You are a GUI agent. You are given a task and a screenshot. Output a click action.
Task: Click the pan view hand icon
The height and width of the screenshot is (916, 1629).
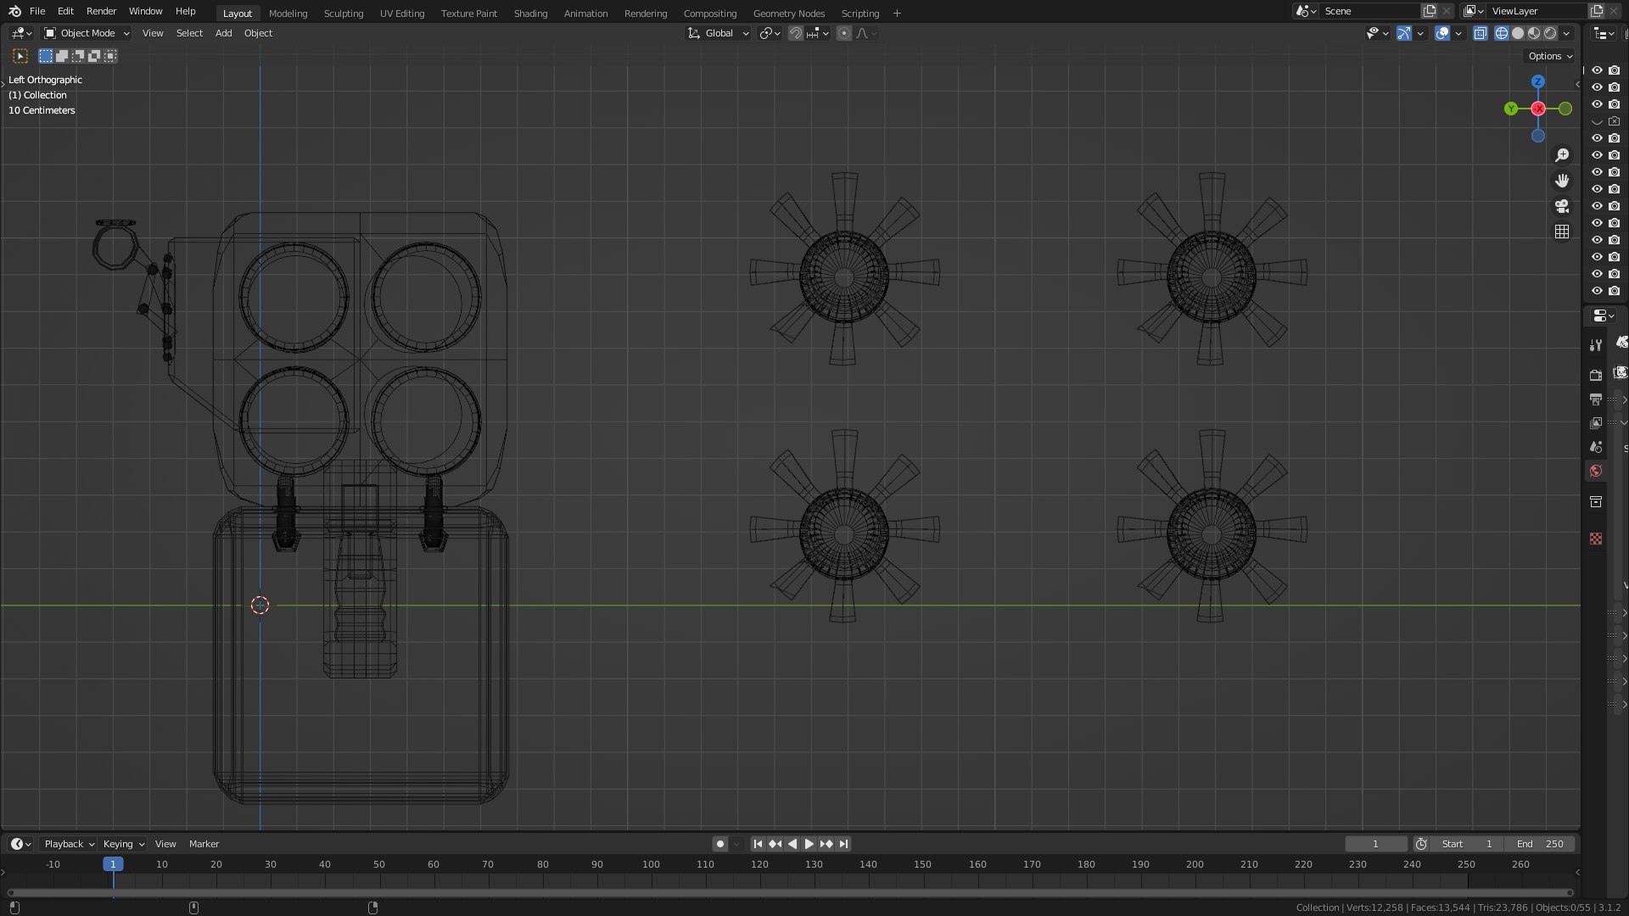(1561, 181)
